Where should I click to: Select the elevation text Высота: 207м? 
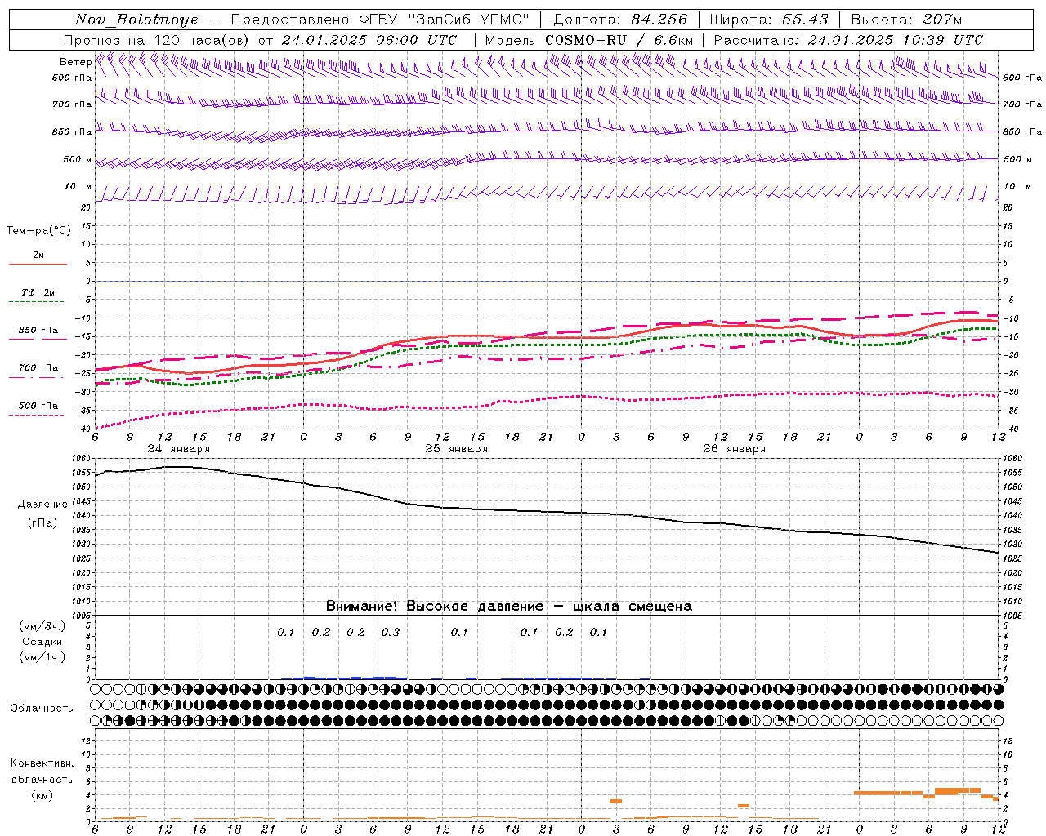point(907,20)
